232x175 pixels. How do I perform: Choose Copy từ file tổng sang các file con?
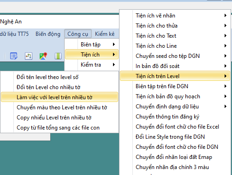coord(59,128)
